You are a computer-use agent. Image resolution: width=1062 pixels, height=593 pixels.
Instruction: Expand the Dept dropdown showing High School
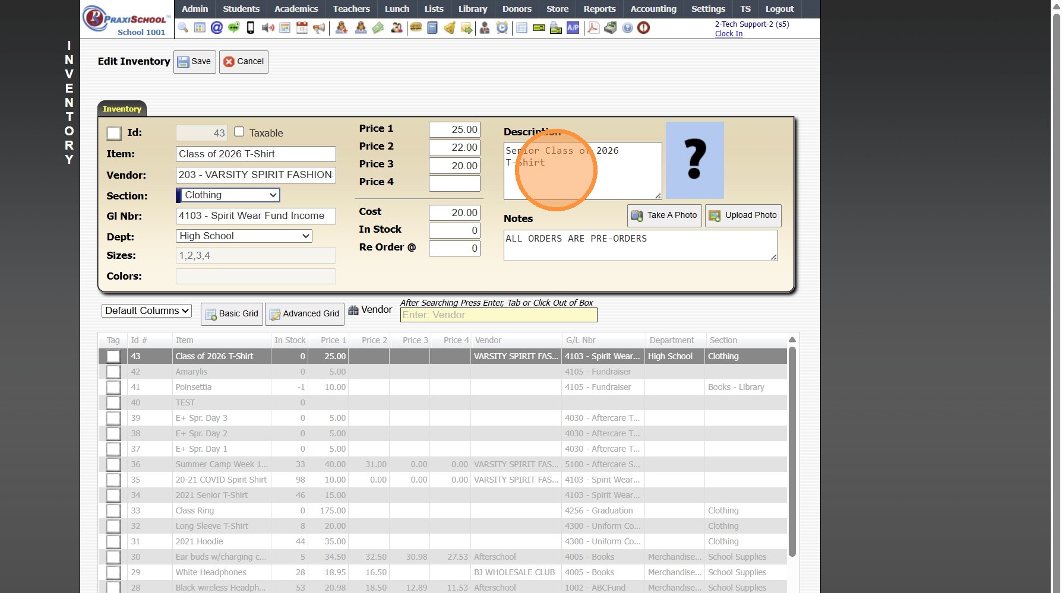(244, 236)
